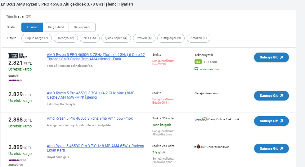Click the Bugün 00:11 update time
305x167 pixels.
pos(160,103)
